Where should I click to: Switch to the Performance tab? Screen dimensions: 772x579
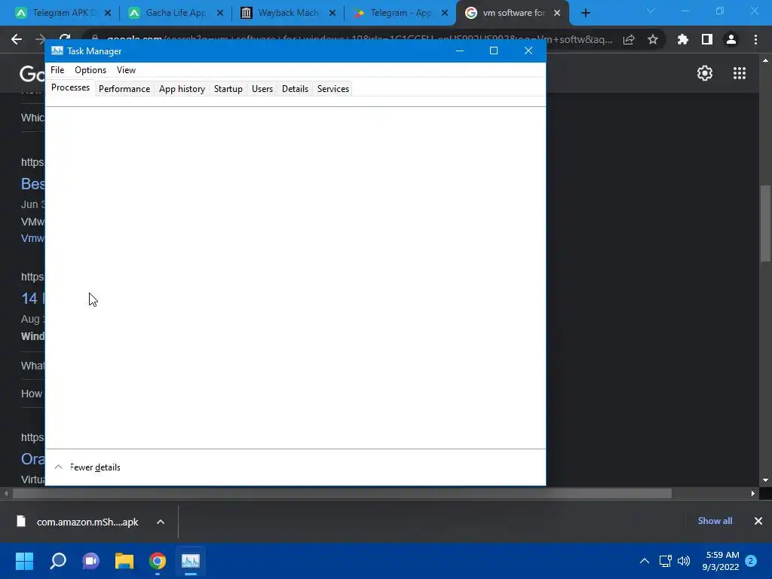click(124, 89)
